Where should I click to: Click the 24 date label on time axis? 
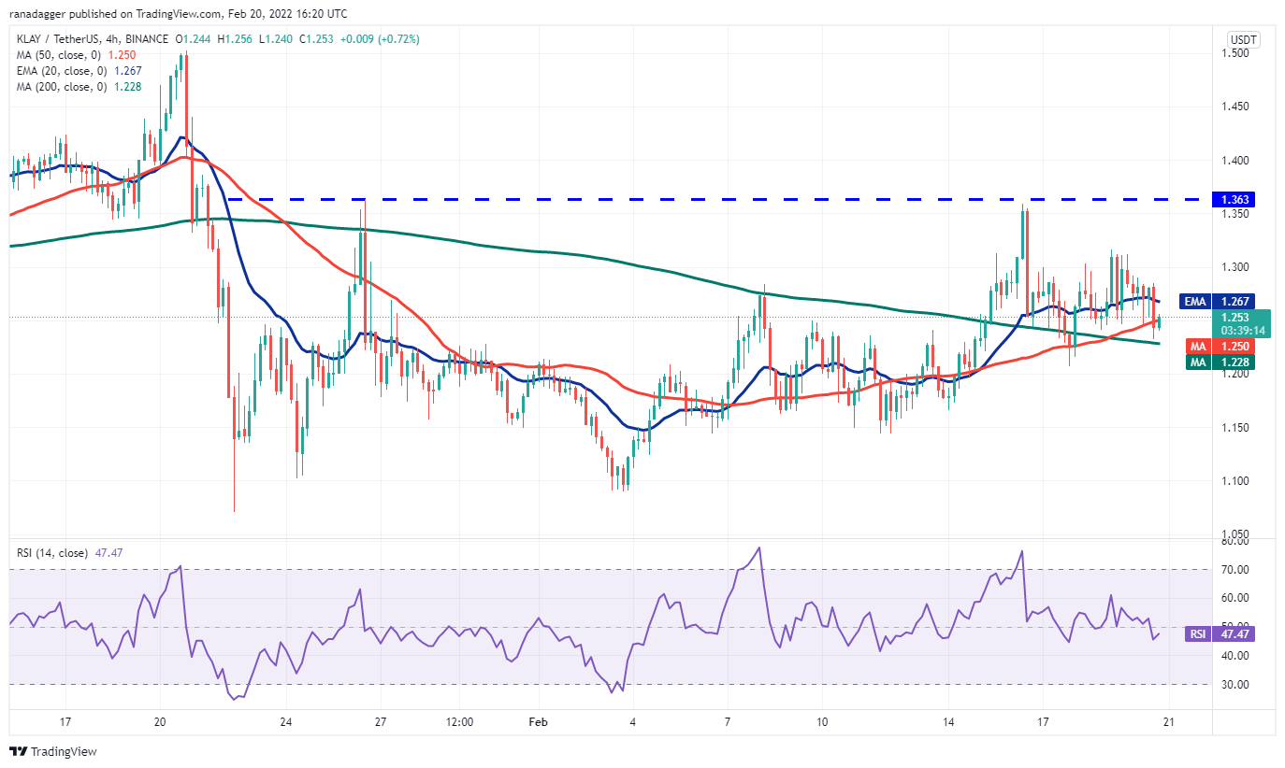[286, 722]
